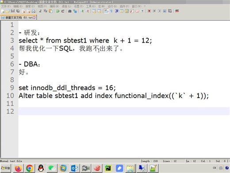Click Normal text file status label

[x=11, y=161]
